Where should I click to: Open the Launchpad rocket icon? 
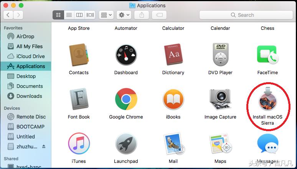(126, 143)
